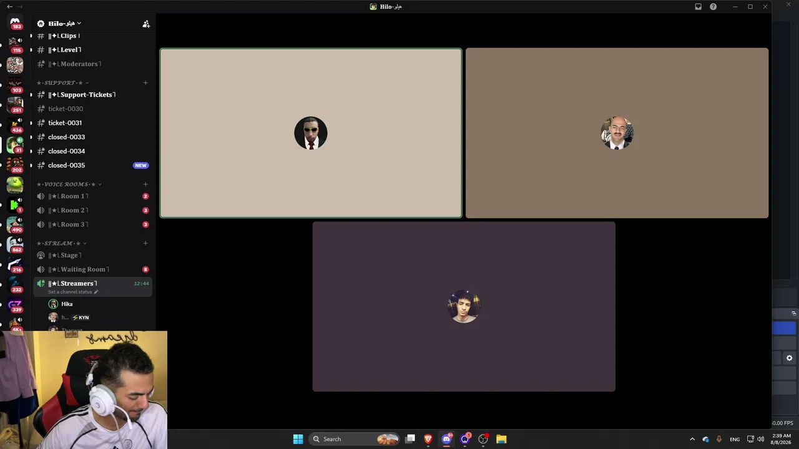Focus the dark-haired avatar video tile
Viewport: 799px width, 449px height.
point(464,307)
